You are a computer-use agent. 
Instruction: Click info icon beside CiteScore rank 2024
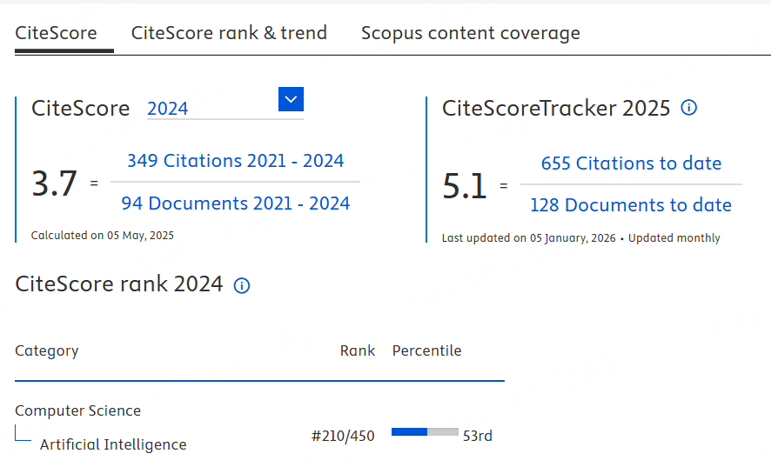tap(242, 285)
